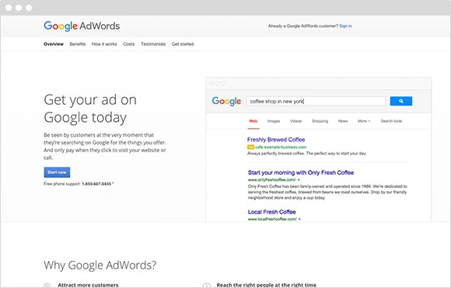Image resolution: width=451 pixels, height=288 pixels.
Task: Click the Google AdWords logo
Action: pos(82,26)
